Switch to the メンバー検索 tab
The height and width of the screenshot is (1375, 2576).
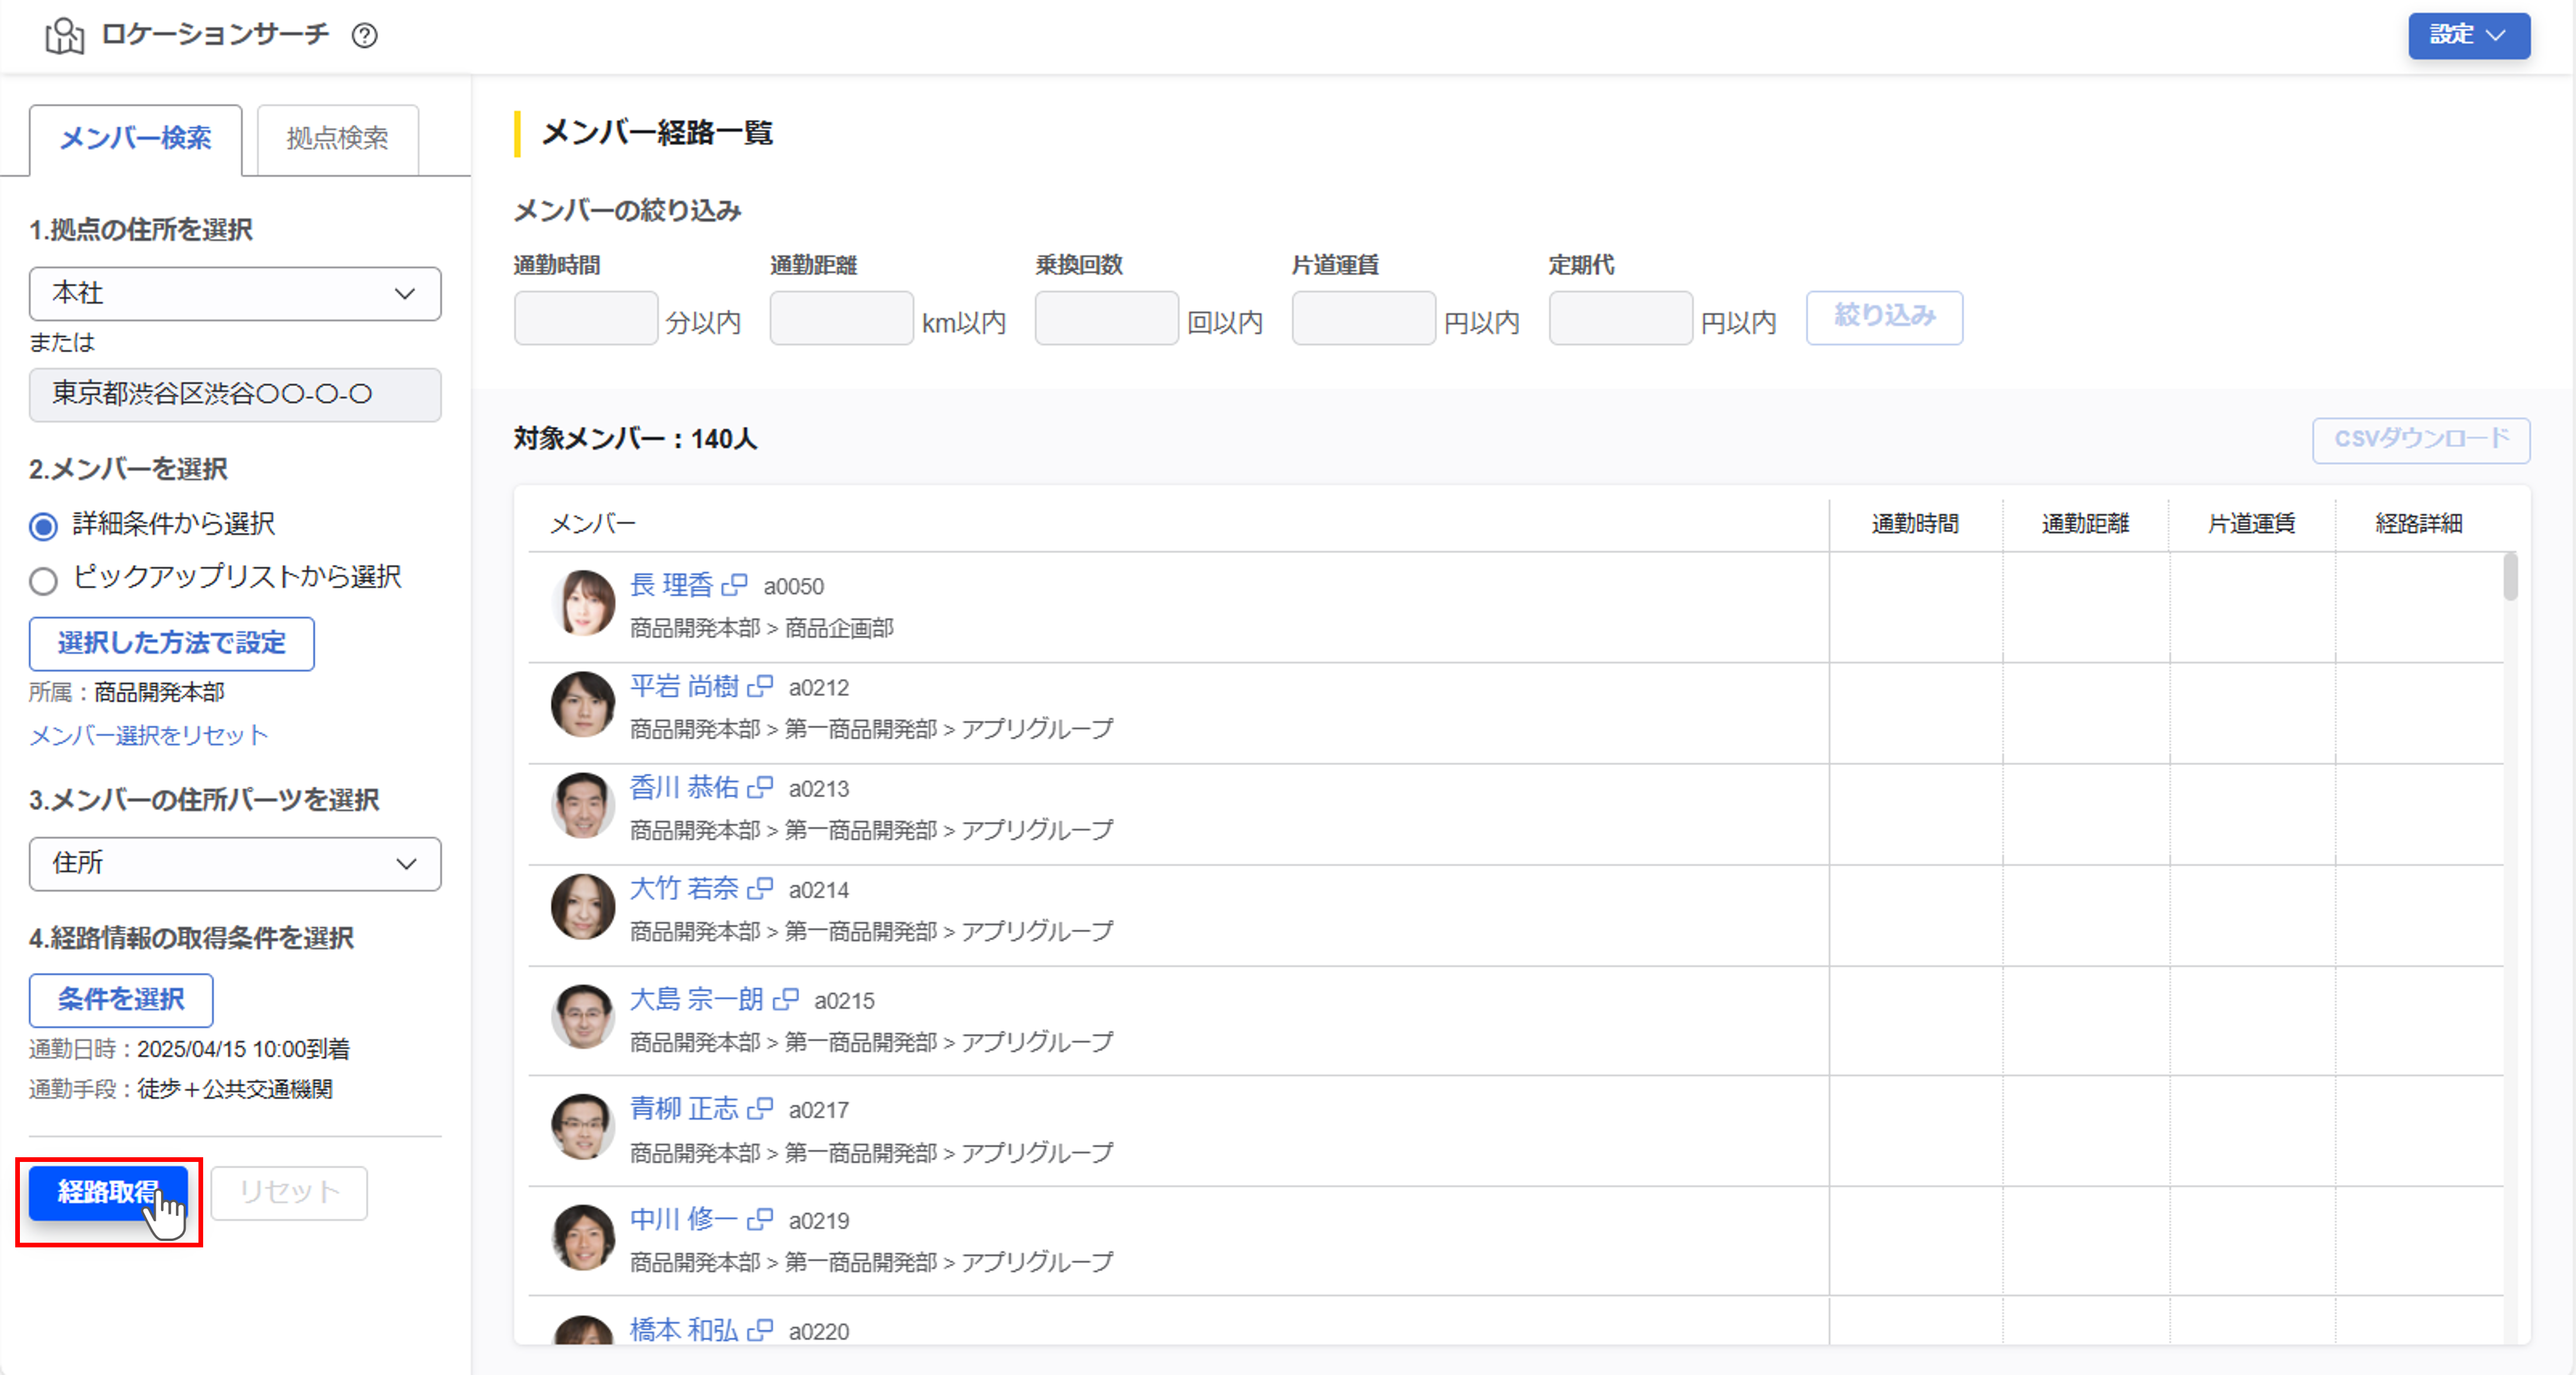tap(135, 140)
